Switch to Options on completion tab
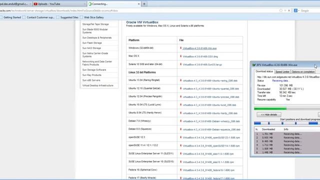Image resolution: width=320 pixels, height=180 pixels. tap(303, 72)
